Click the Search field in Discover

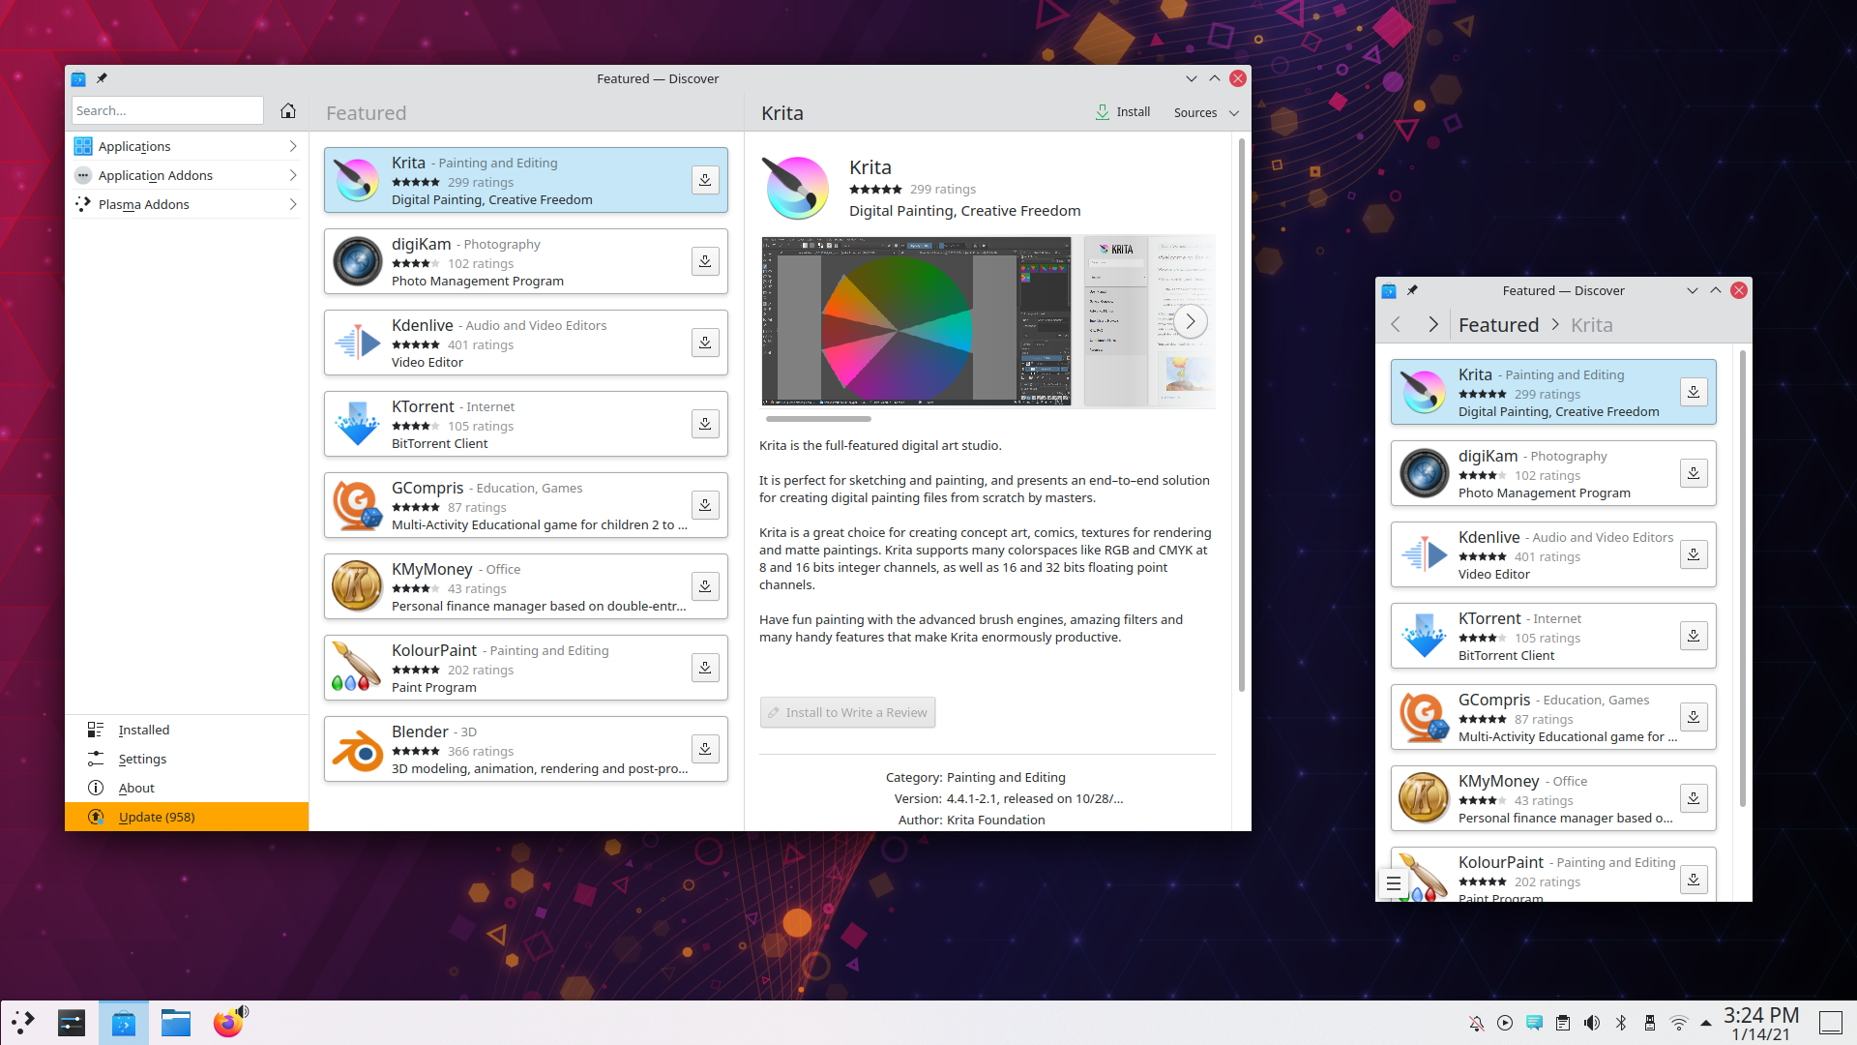pyautogui.click(x=167, y=110)
